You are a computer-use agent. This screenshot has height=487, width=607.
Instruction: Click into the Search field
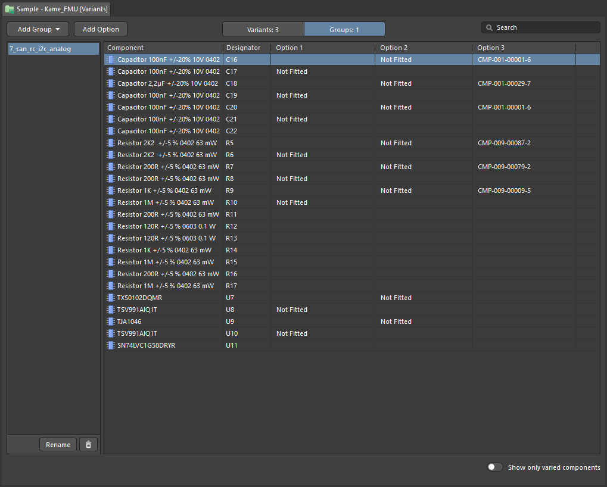click(x=545, y=28)
